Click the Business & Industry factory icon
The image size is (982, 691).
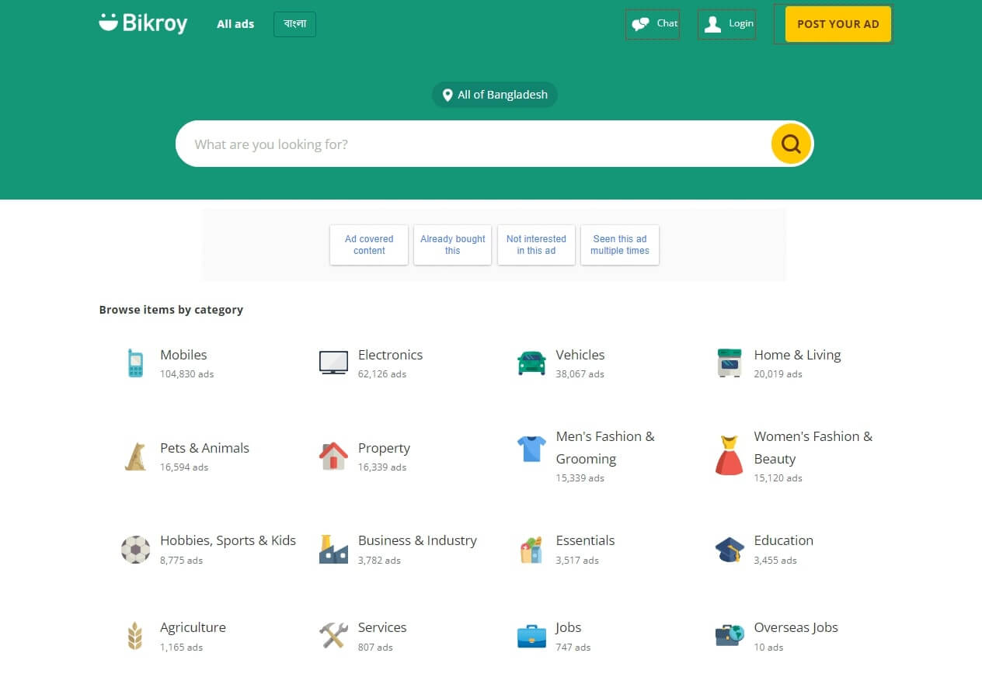(333, 549)
